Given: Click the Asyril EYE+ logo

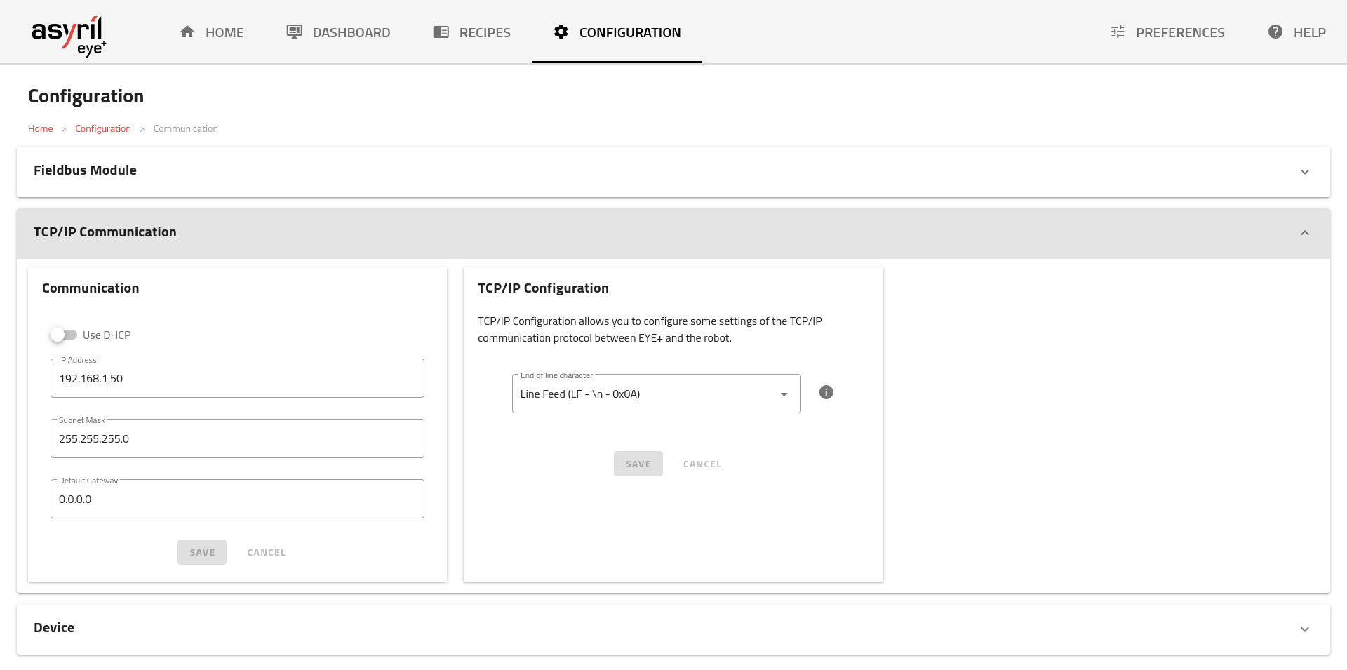Looking at the screenshot, I should pyautogui.click(x=68, y=35).
